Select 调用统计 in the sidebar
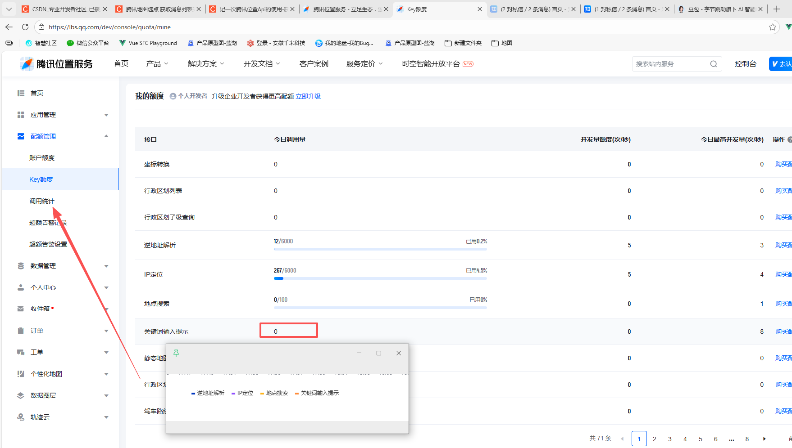Image resolution: width=792 pixels, height=448 pixels. [x=42, y=201]
